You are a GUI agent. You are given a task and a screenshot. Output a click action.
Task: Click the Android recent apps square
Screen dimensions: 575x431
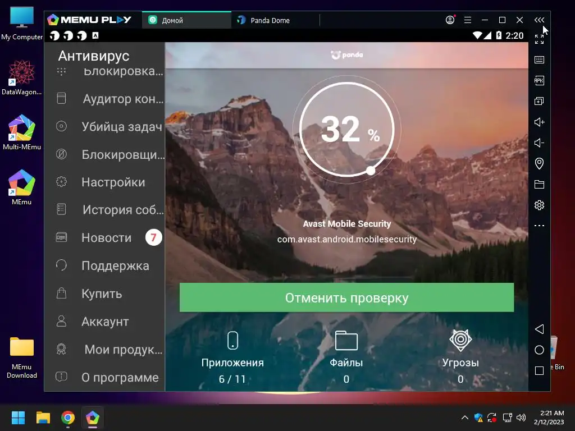click(x=539, y=370)
